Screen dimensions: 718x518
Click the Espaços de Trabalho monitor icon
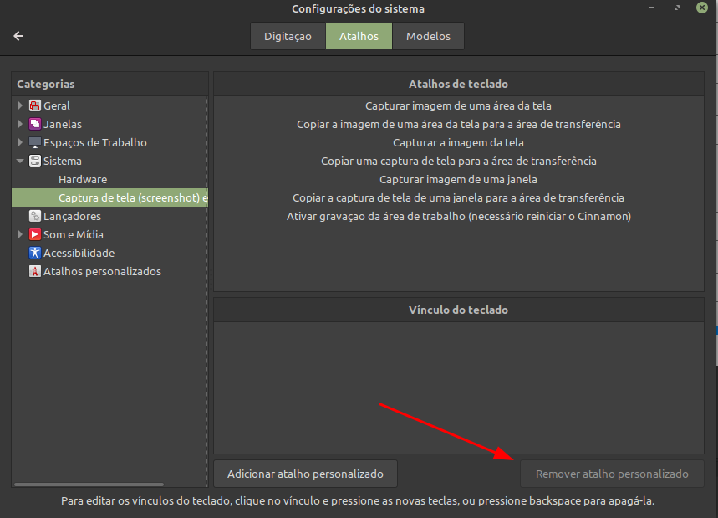(35, 142)
